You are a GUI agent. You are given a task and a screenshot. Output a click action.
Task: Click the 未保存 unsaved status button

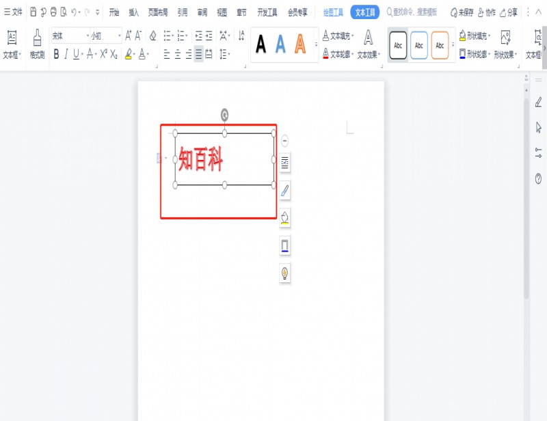[462, 12]
